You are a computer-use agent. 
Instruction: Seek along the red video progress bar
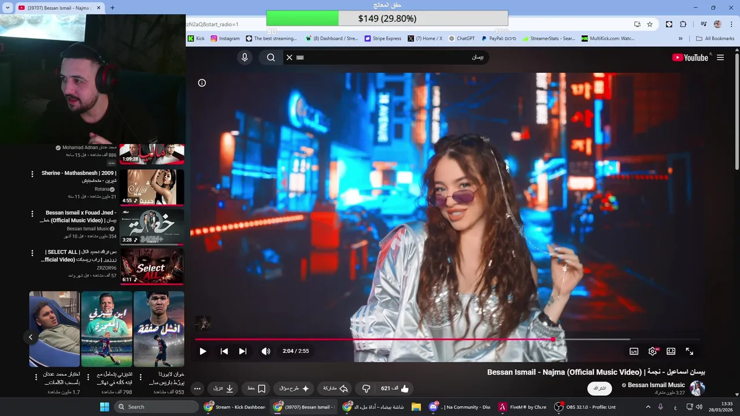(448, 340)
